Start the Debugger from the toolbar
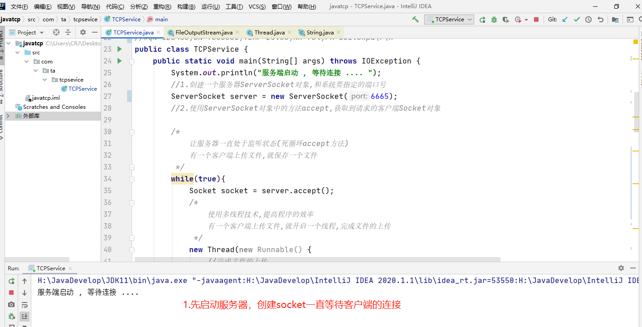 point(494,19)
